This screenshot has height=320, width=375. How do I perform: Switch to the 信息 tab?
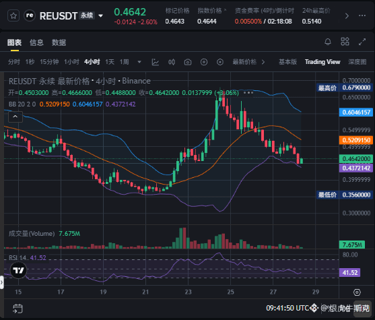click(36, 42)
